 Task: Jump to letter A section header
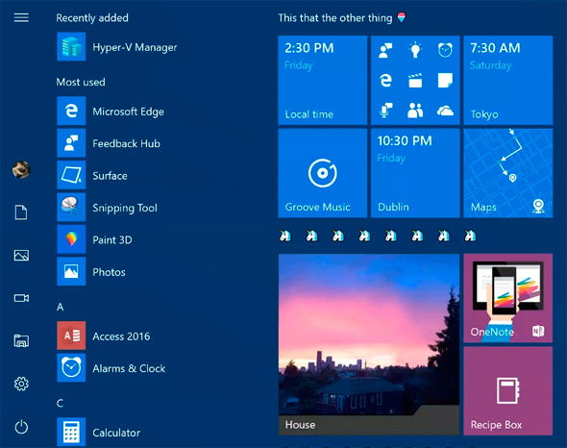[60, 307]
